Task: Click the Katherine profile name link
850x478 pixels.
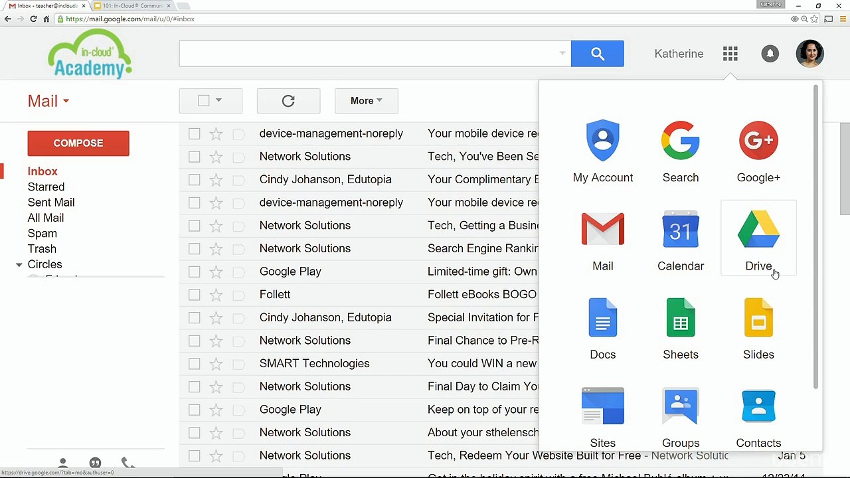Action: (x=679, y=54)
